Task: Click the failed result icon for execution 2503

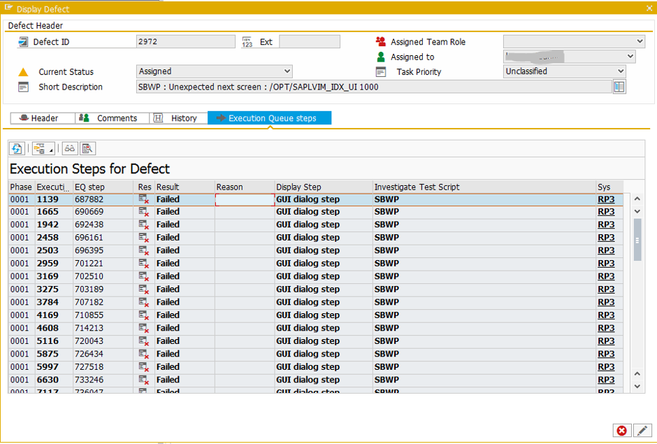Action: pyautogui.click(x=144, y=250)
